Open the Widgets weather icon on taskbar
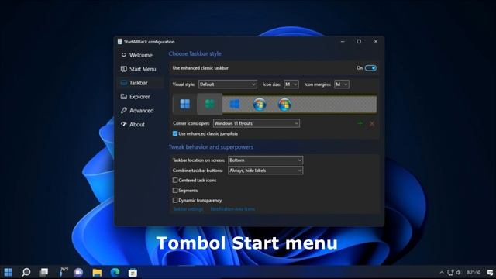Image resolution: width=496 pixels, height=279 pixels. (x=64, y=272)
